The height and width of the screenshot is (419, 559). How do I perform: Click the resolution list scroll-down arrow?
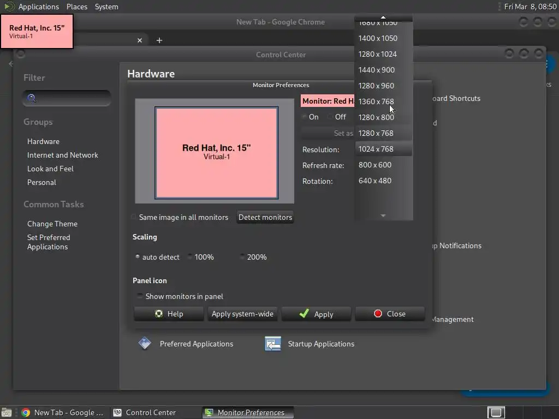(x=383, y=216)
